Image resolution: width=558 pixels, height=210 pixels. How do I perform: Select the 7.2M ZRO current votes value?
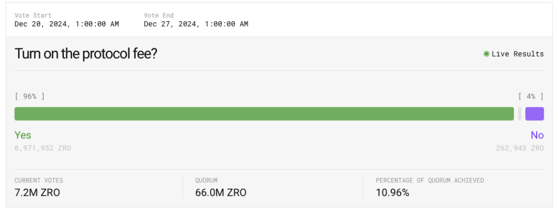tap(38, 193)
